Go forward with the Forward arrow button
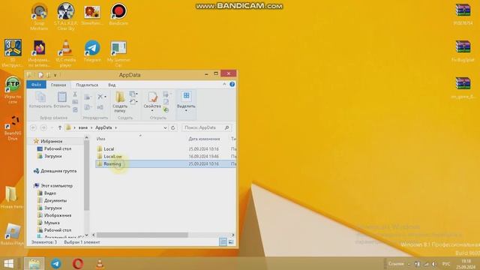This screenshot has height=270, width=480. (43, 127)
